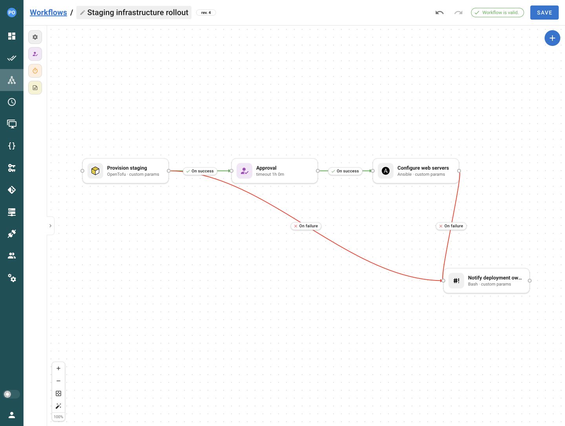Select the Approval node
Screen dimensions: 565x426
point(275,171)
